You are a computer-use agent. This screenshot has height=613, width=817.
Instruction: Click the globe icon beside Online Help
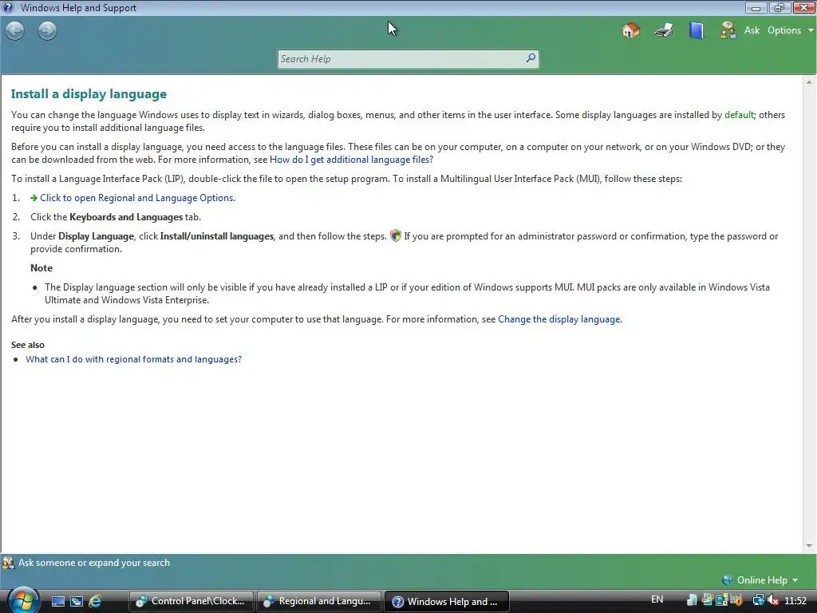pyautogui.click(x=728, y=580)
